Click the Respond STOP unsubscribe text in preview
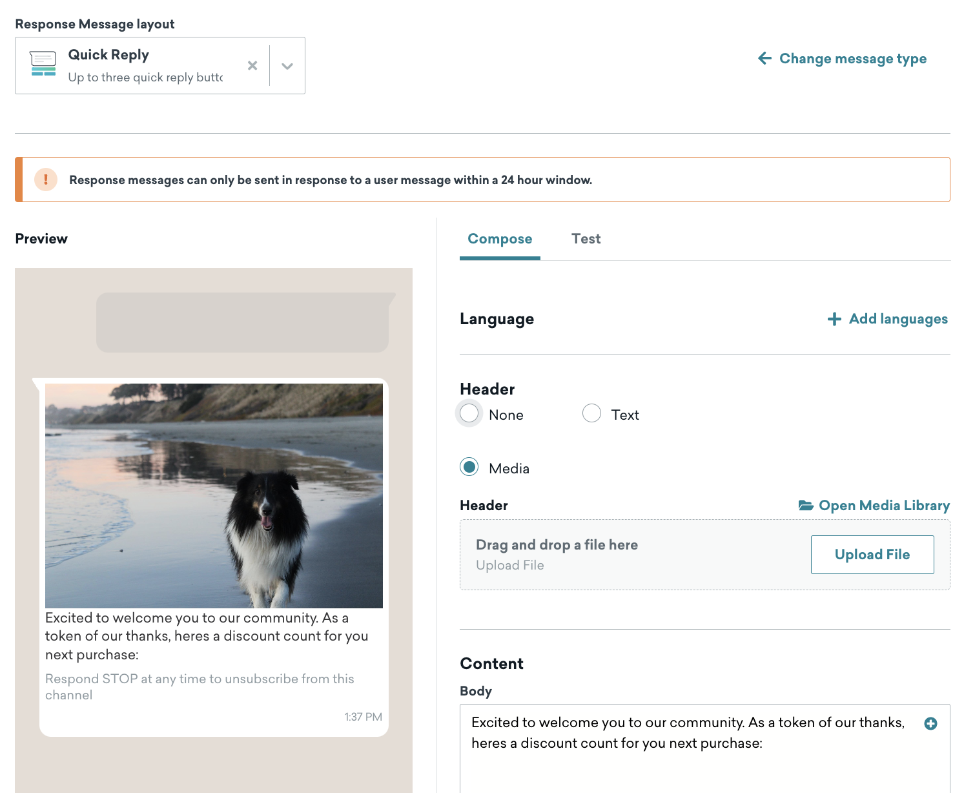Viewport: 964px width, 793px height. tap(200, 687)
